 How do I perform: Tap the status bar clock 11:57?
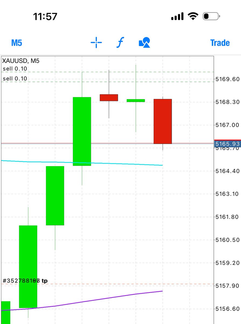(x=45, y=16)
